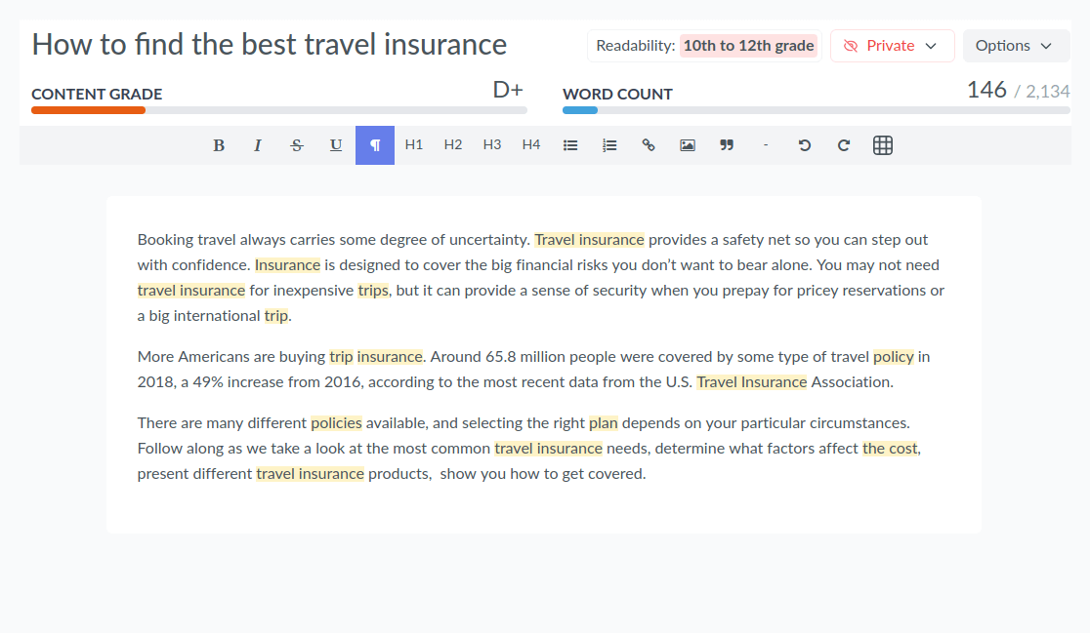1090x633 pixels.
Task: Toggle italic formatting
Action: (x=258, y=144)
